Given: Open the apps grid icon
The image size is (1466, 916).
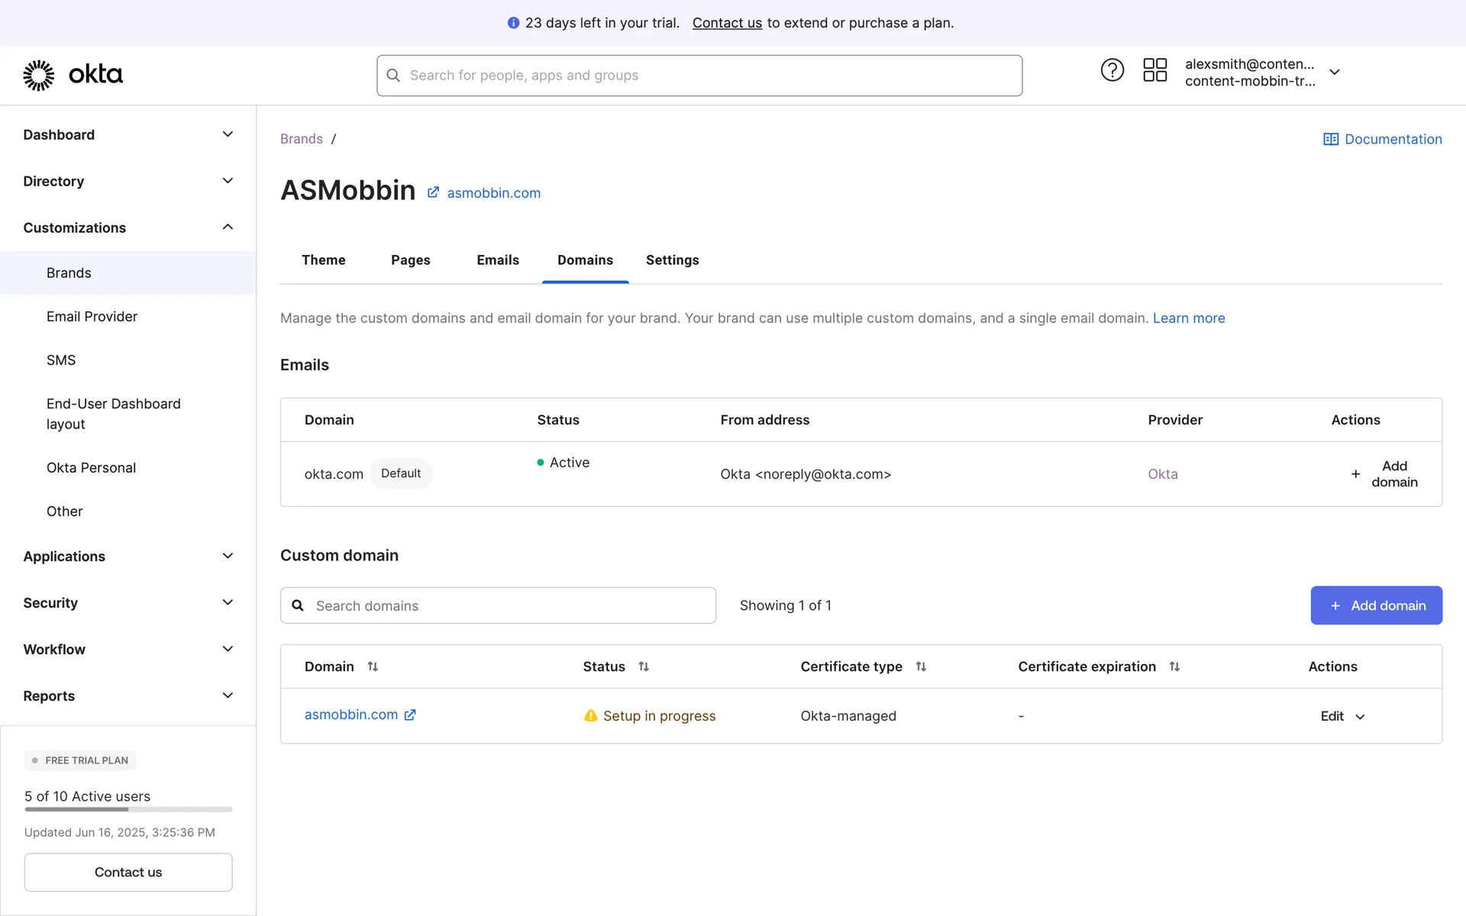Looking at the screenshot, I should point(1154,70).
